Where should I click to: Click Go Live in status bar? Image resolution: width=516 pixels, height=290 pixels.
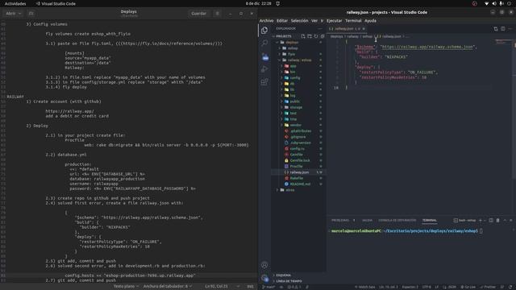[468, 287]
